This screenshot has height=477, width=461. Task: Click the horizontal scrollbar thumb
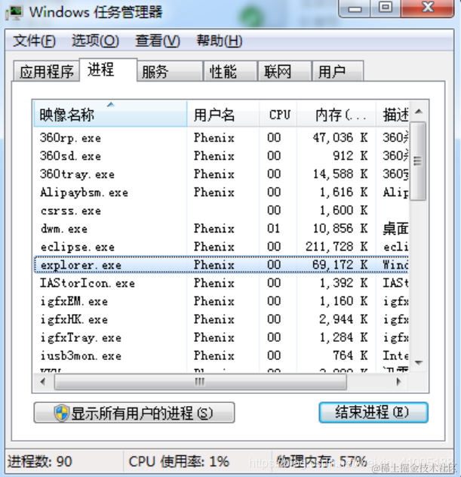coord(200,381)
